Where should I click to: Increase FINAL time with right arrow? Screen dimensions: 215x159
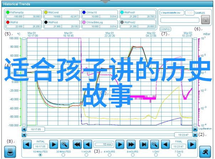pos(192,144)
